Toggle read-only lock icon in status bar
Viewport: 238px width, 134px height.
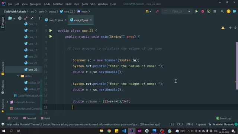(x=210, y=124)
